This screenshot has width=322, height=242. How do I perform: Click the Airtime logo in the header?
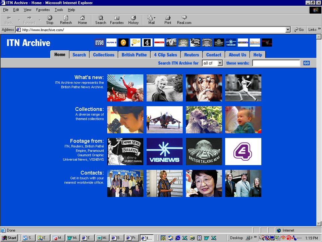pos(255,43)
